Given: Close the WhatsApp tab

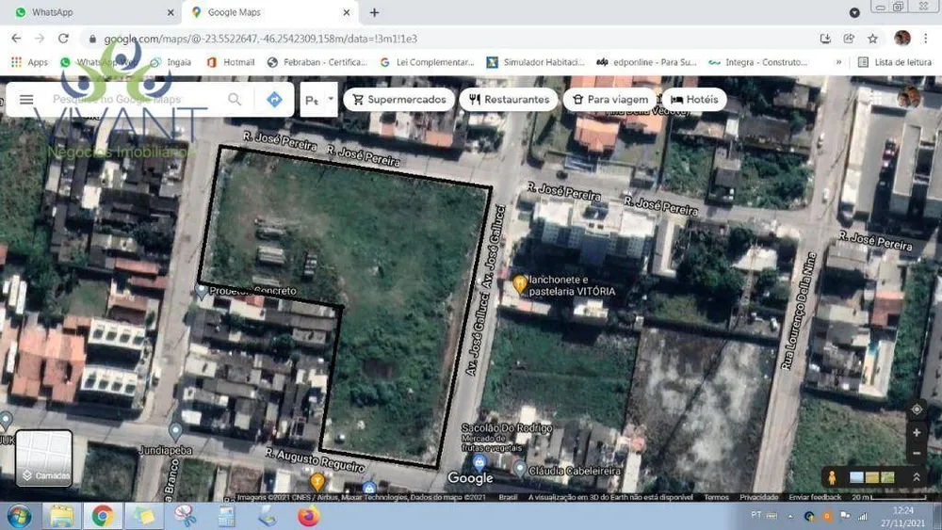Looking at the screenshot, I should (171, 12).
